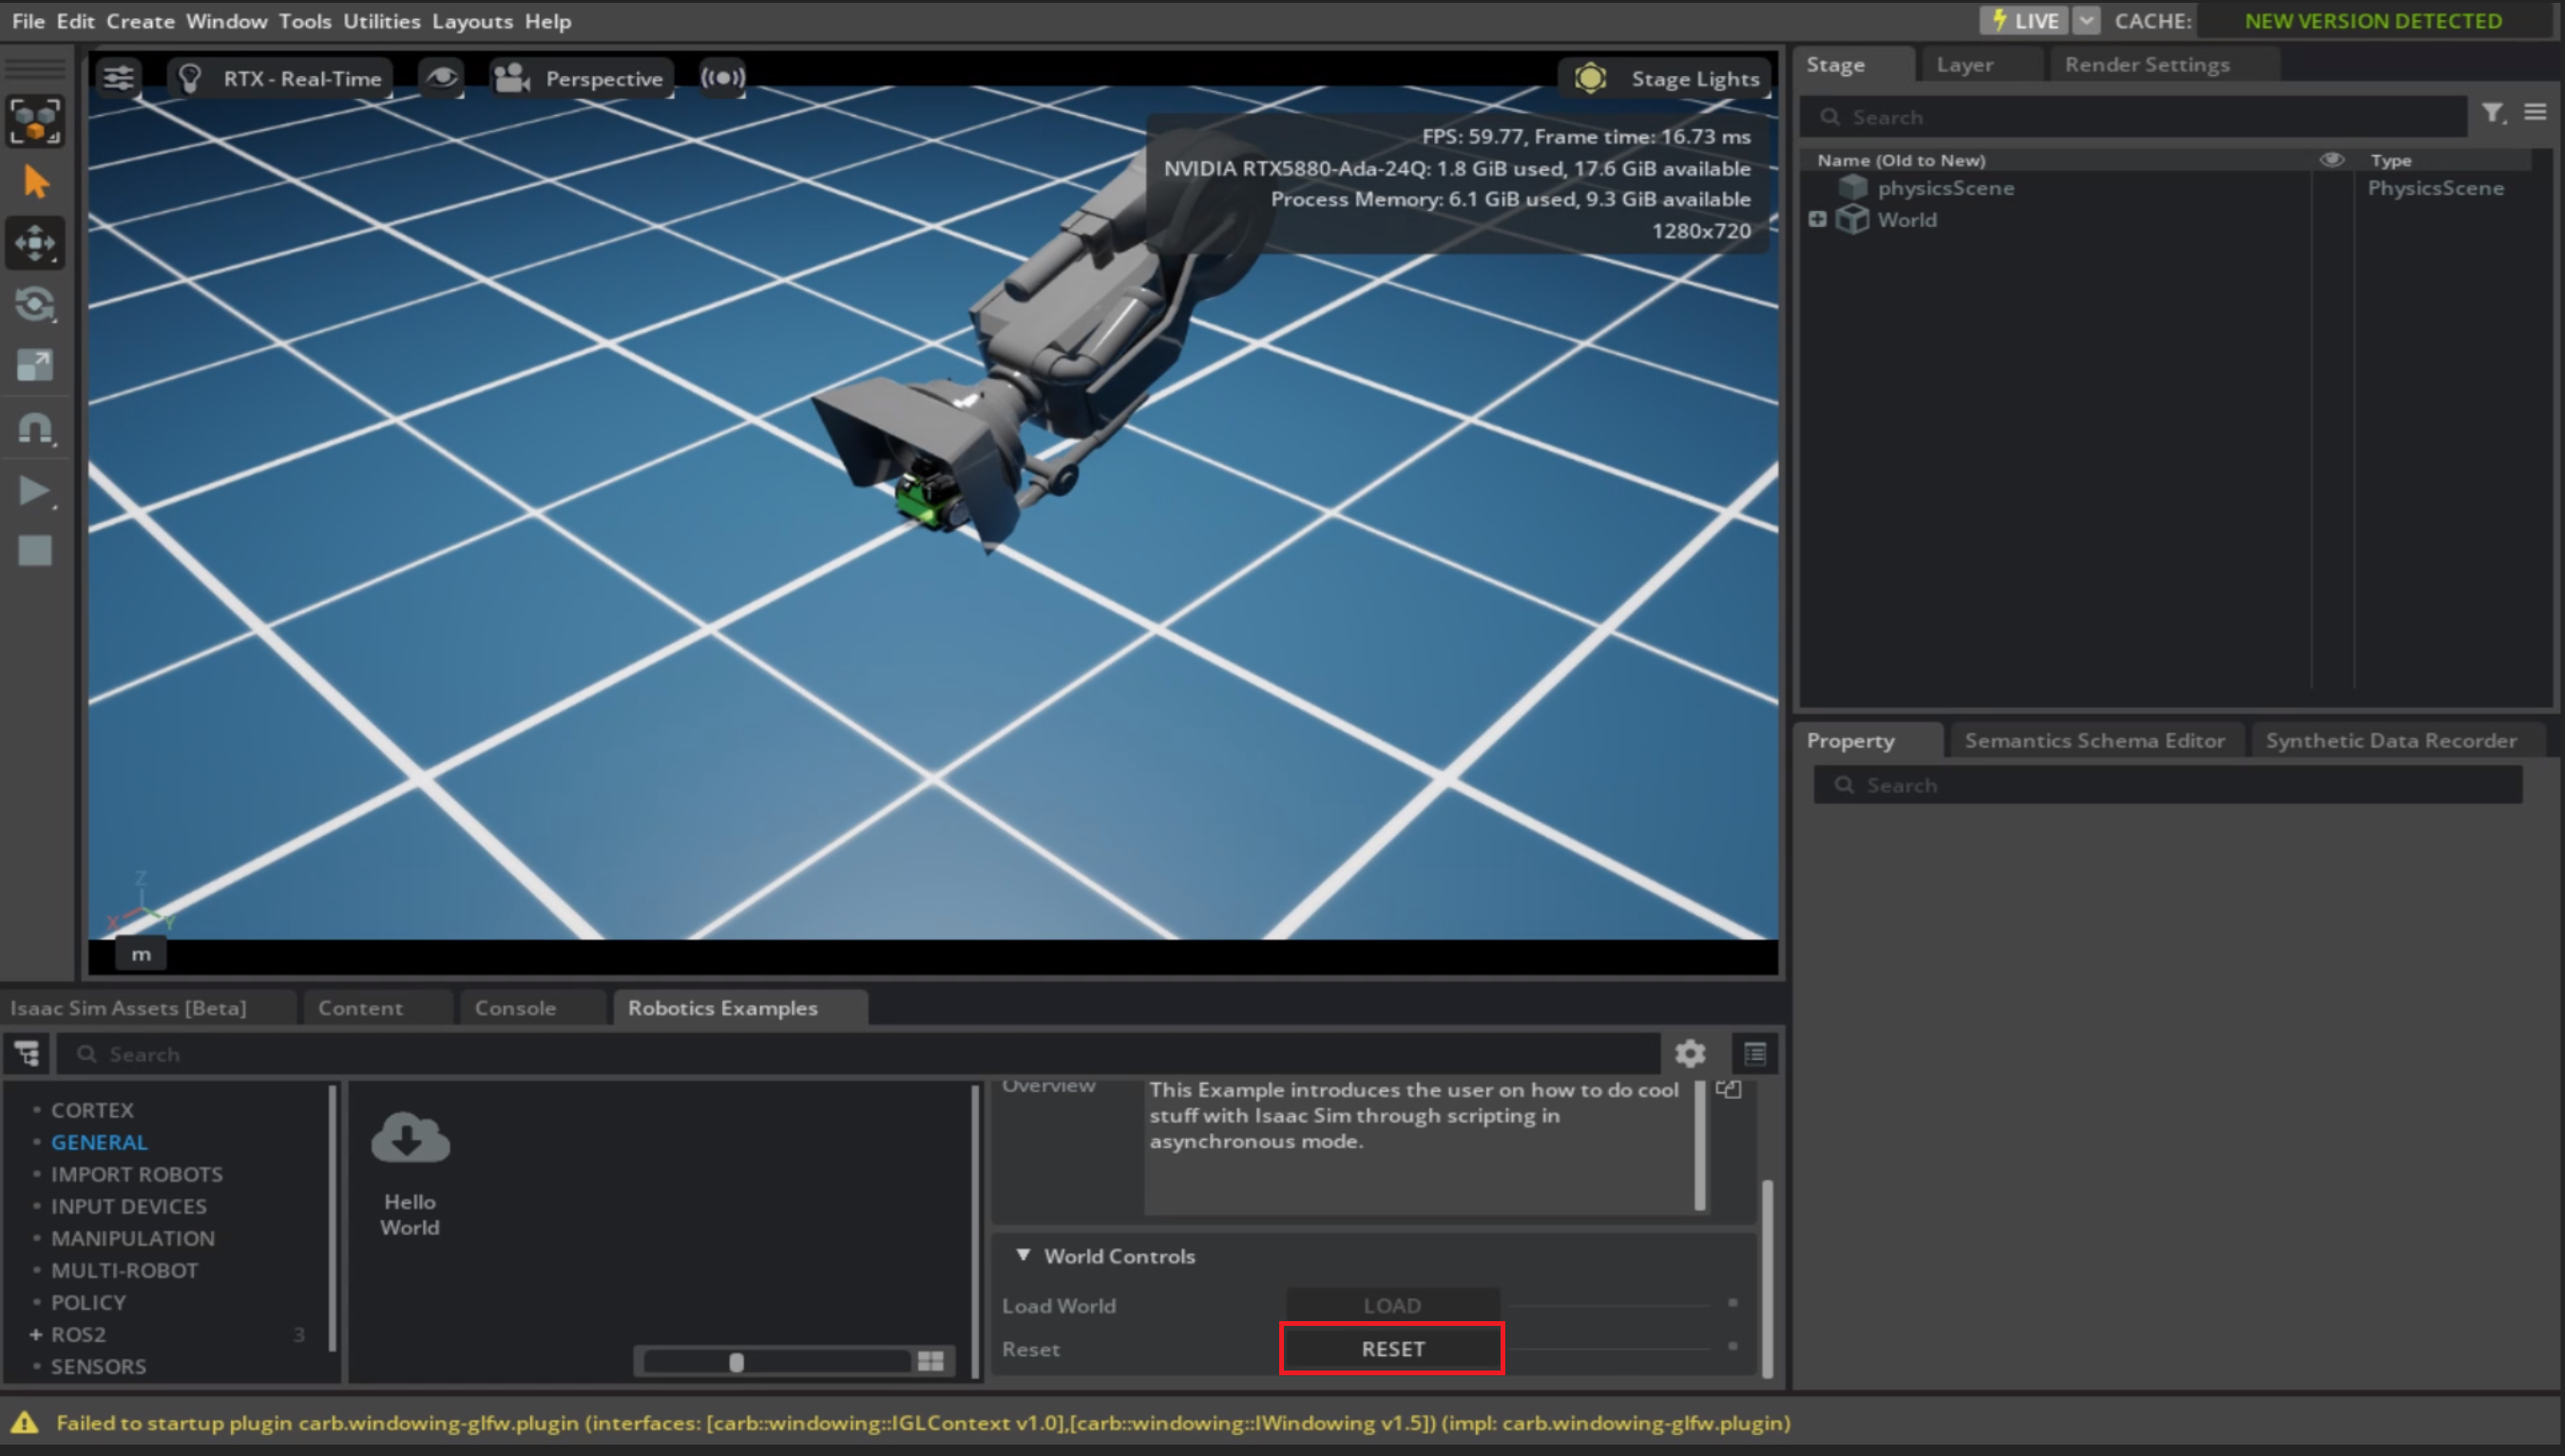Switch to the Layer tab
The height and width of the screenshot is (1456, 2565).
1964,65
